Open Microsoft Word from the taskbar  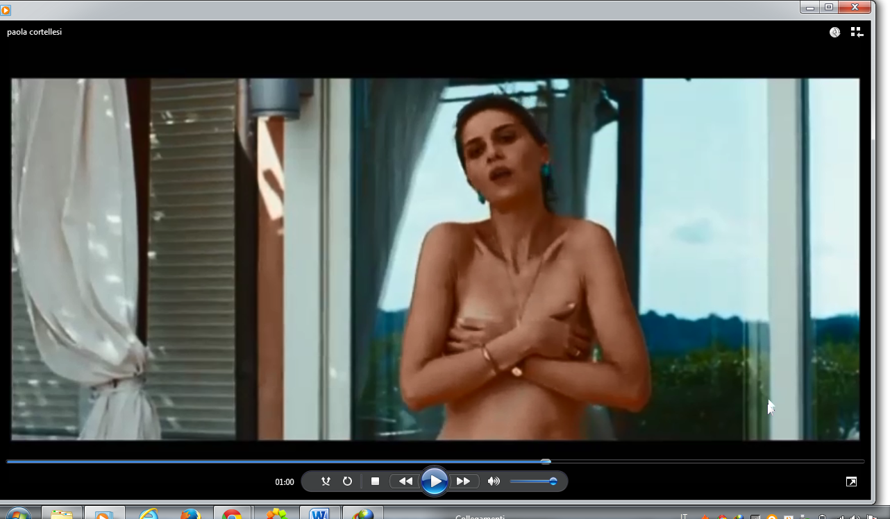(x=319, y=514)
